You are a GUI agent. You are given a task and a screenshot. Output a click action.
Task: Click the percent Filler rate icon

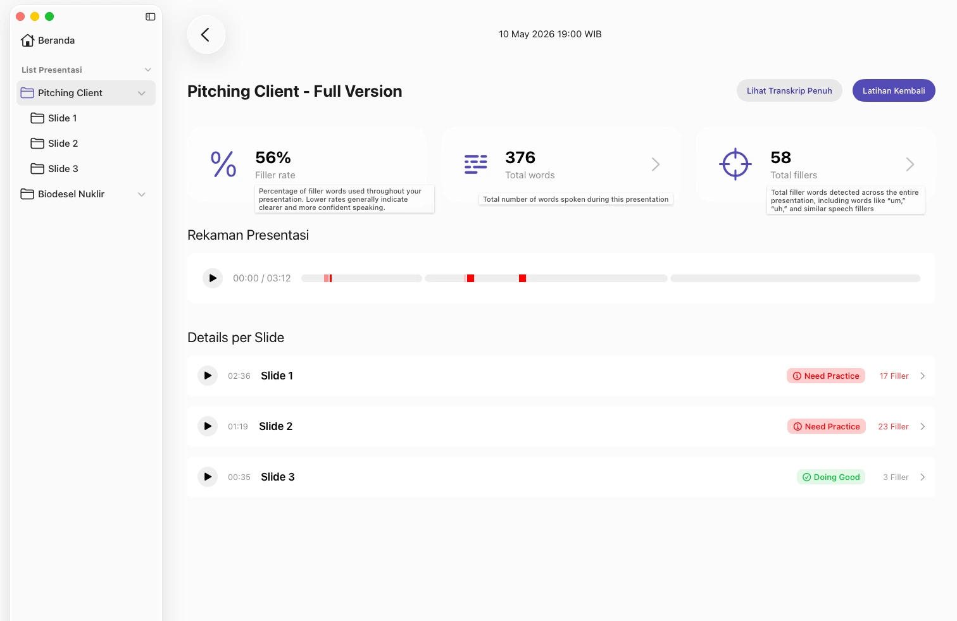[223, 164]
